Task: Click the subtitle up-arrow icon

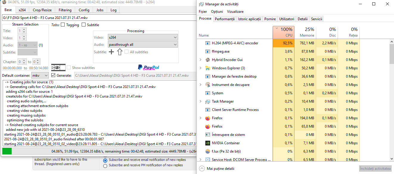Action: coord(120,52)
